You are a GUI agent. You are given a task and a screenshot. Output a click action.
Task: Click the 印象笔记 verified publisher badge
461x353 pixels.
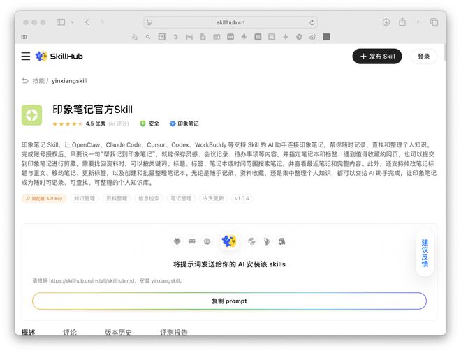pos(184,123)
